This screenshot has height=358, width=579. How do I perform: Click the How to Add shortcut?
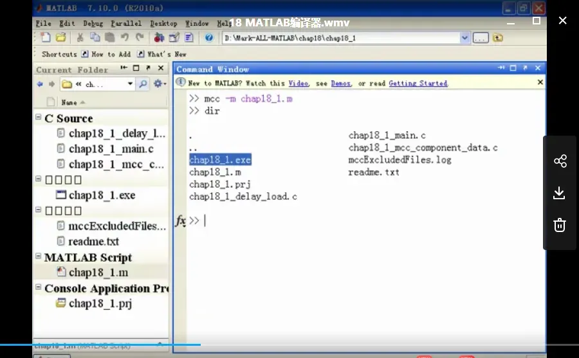(x=106, y=54)
